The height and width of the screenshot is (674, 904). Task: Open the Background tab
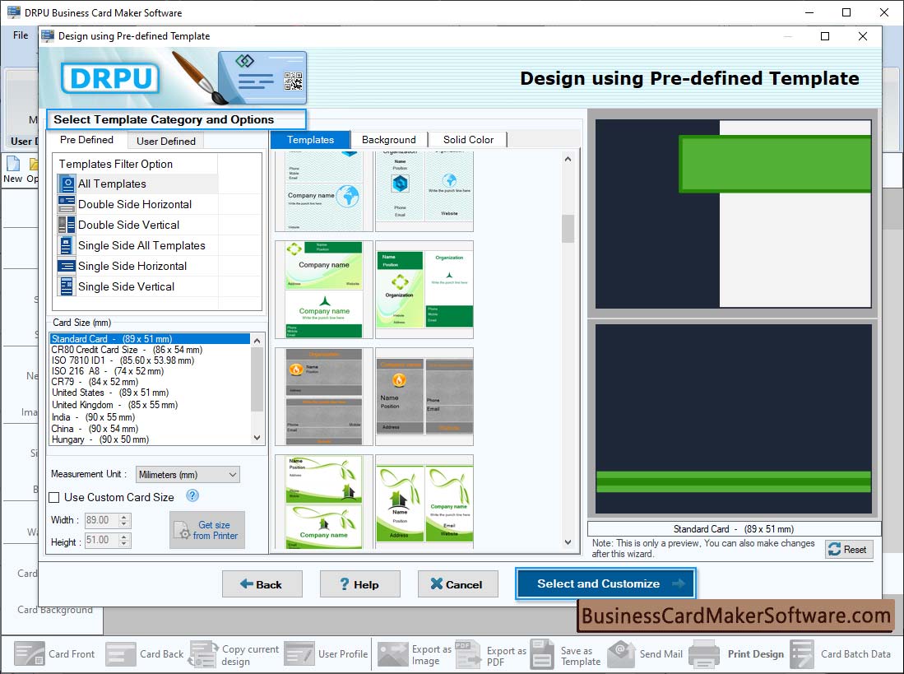(388, 140)
